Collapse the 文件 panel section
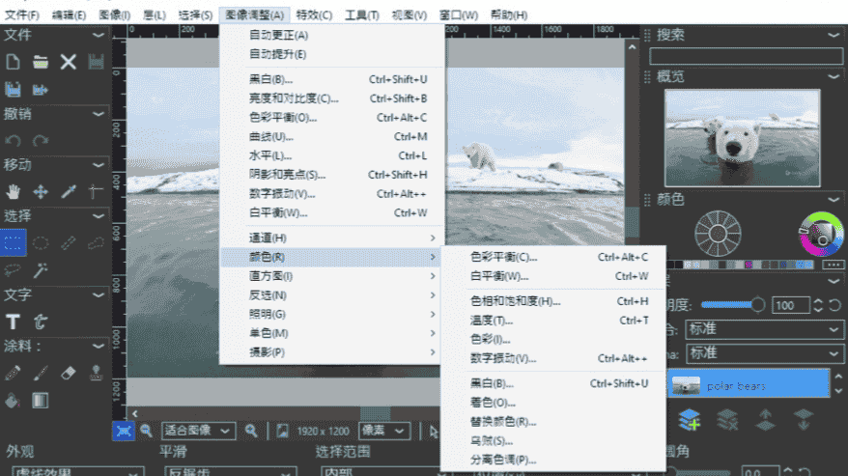The height and width of the screenshot is (476, 848). [99, 35]
